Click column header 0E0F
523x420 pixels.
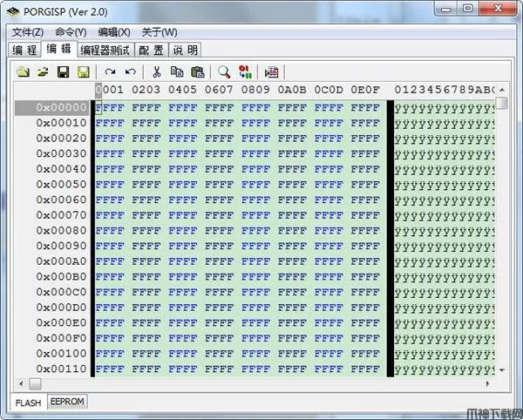click(365, 90)
